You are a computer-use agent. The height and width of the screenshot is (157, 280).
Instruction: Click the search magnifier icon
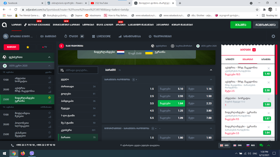click(x=5, y=36)
